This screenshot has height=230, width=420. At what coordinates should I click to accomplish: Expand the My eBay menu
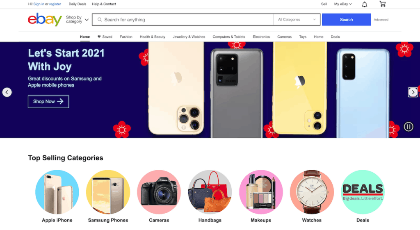click(343, 4)
